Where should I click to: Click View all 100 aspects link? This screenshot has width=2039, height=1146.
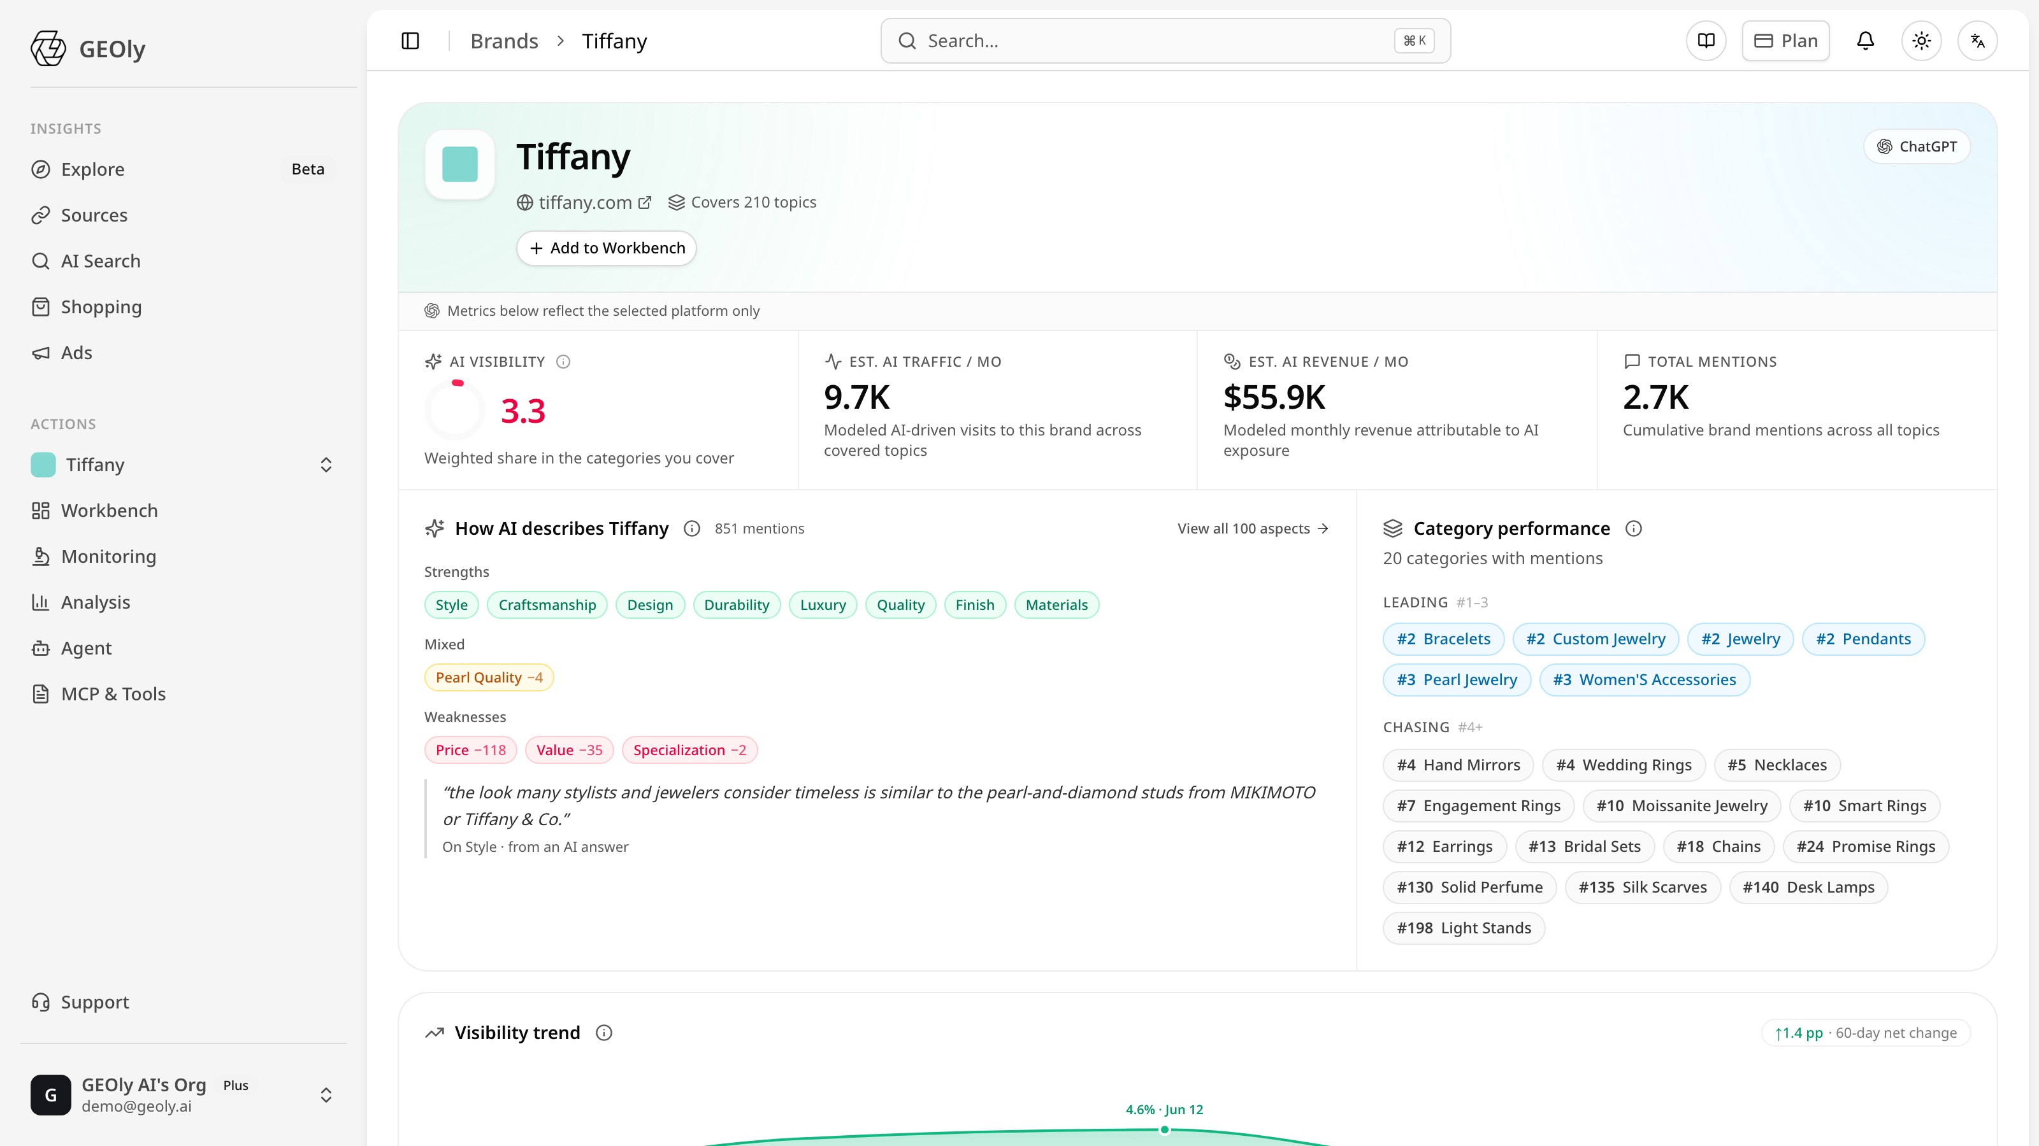(1253, 528)
